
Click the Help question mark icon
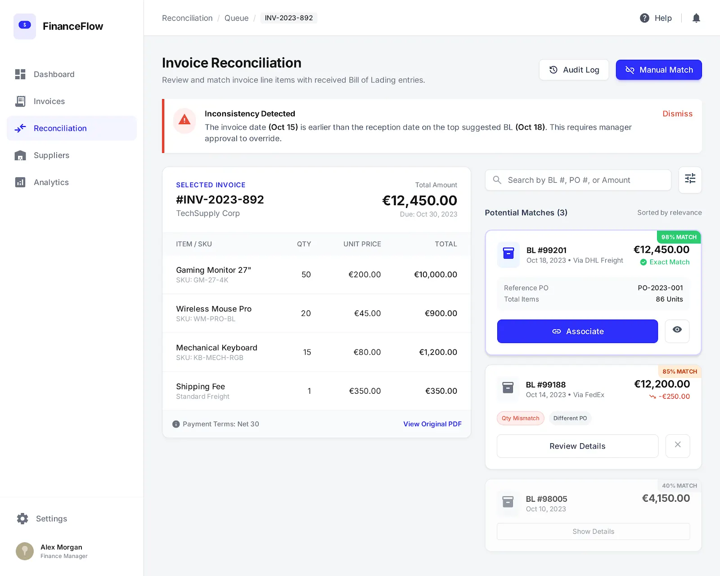click(x=644, y=18)
